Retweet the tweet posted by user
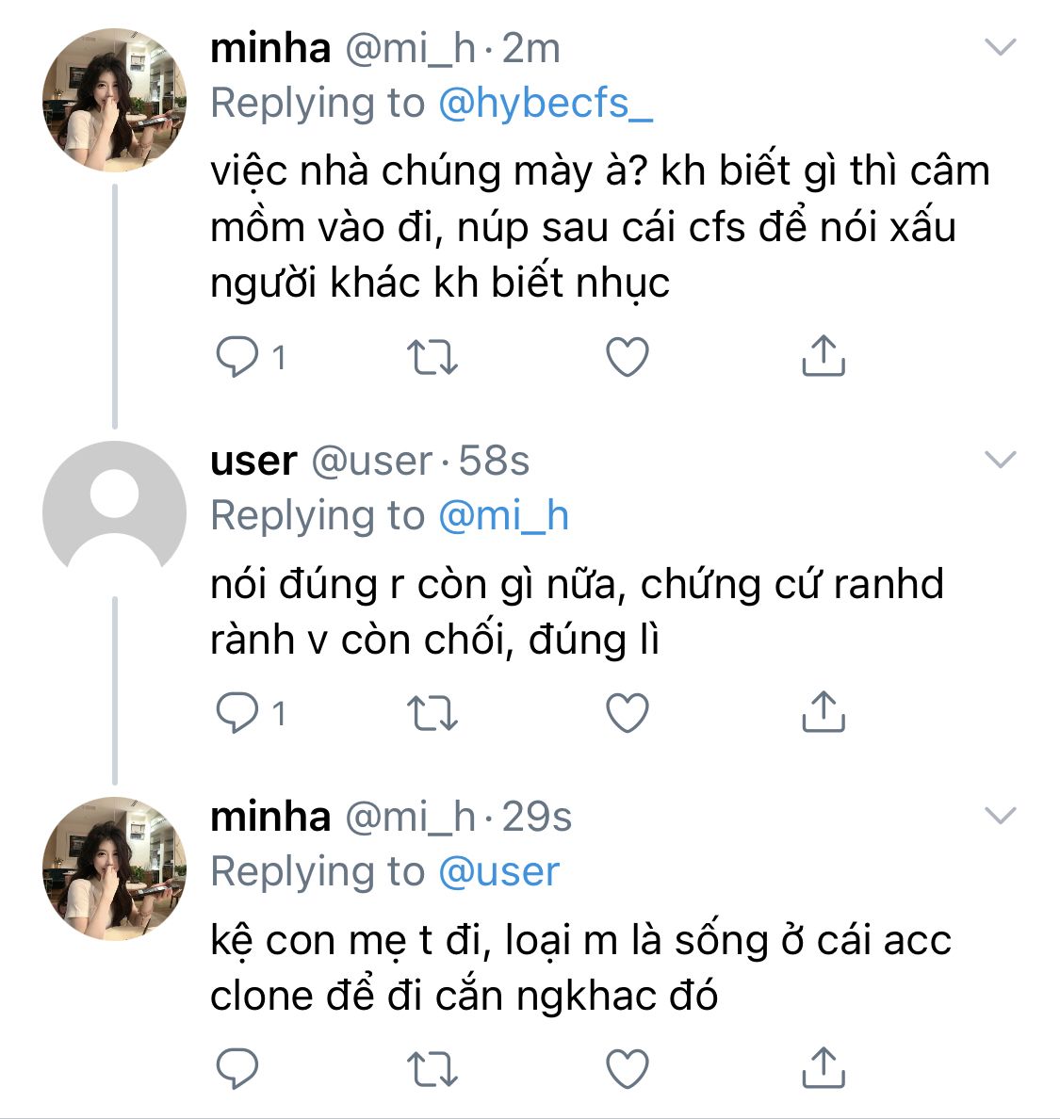Screen dimensions: 1060x1119 click(x=432, y=713)
